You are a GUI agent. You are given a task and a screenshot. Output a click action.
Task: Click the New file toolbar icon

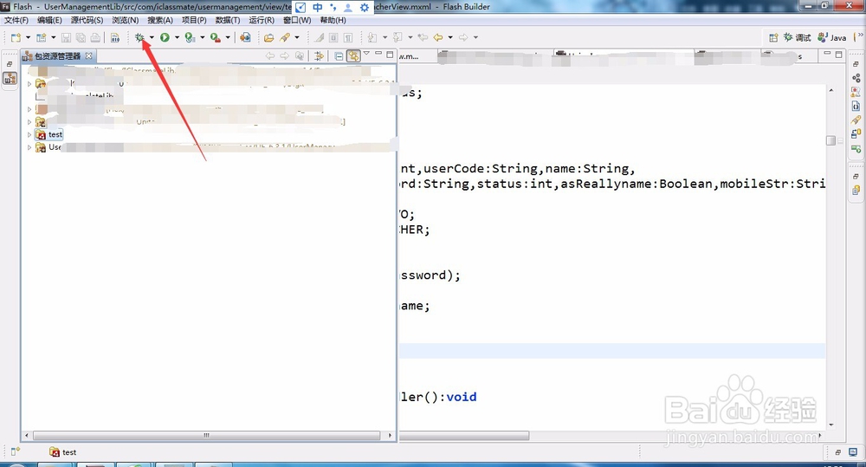(16, 37)
